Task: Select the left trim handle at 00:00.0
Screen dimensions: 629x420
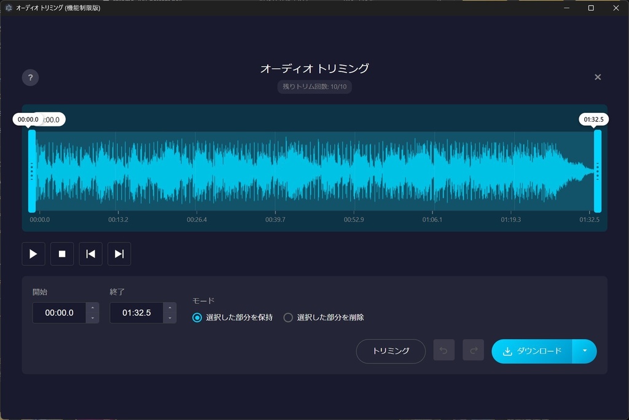Action: [x=31, y=169]
